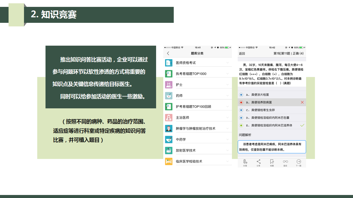Tap the 分享 share icon
Image resolution: width=353 pixels, height=198 pixels.
pyautogui.click(x=258, y=163)
